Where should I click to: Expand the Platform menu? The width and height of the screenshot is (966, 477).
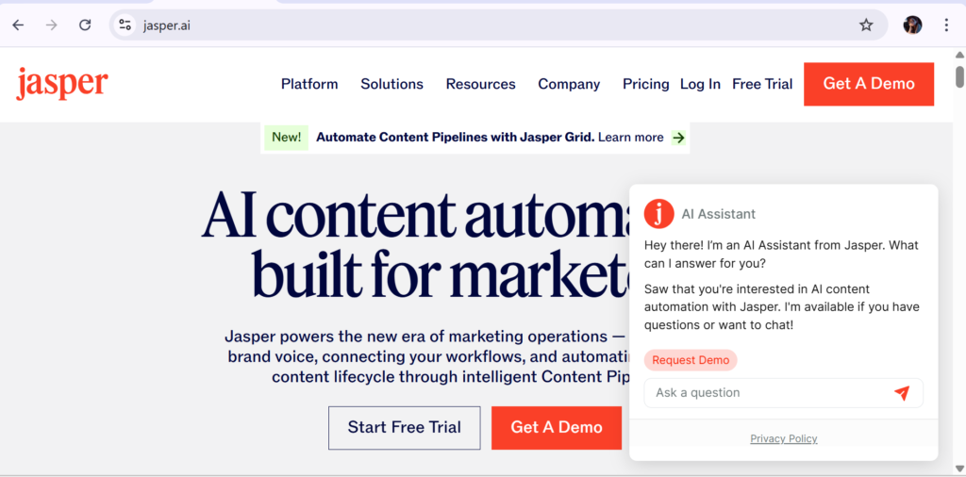tap(309, 84)
